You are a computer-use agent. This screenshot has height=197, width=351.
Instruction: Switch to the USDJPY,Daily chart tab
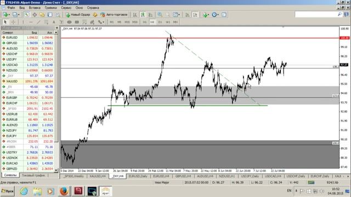click(x=250, y=176)
